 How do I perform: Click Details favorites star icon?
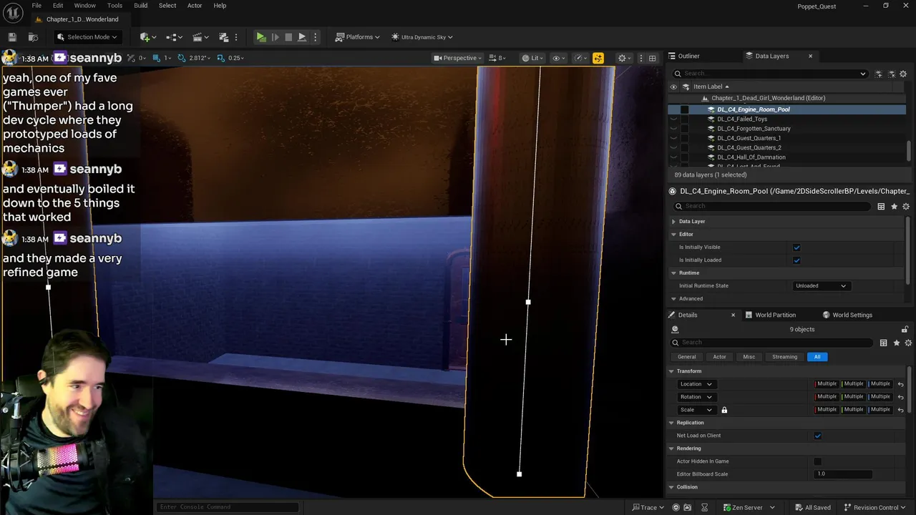coord(895,343)
